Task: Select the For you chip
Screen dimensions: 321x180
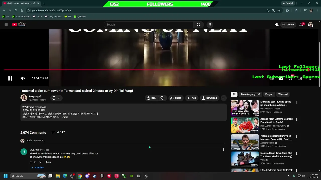Action: pyautogui.click(x=269, y=94)
